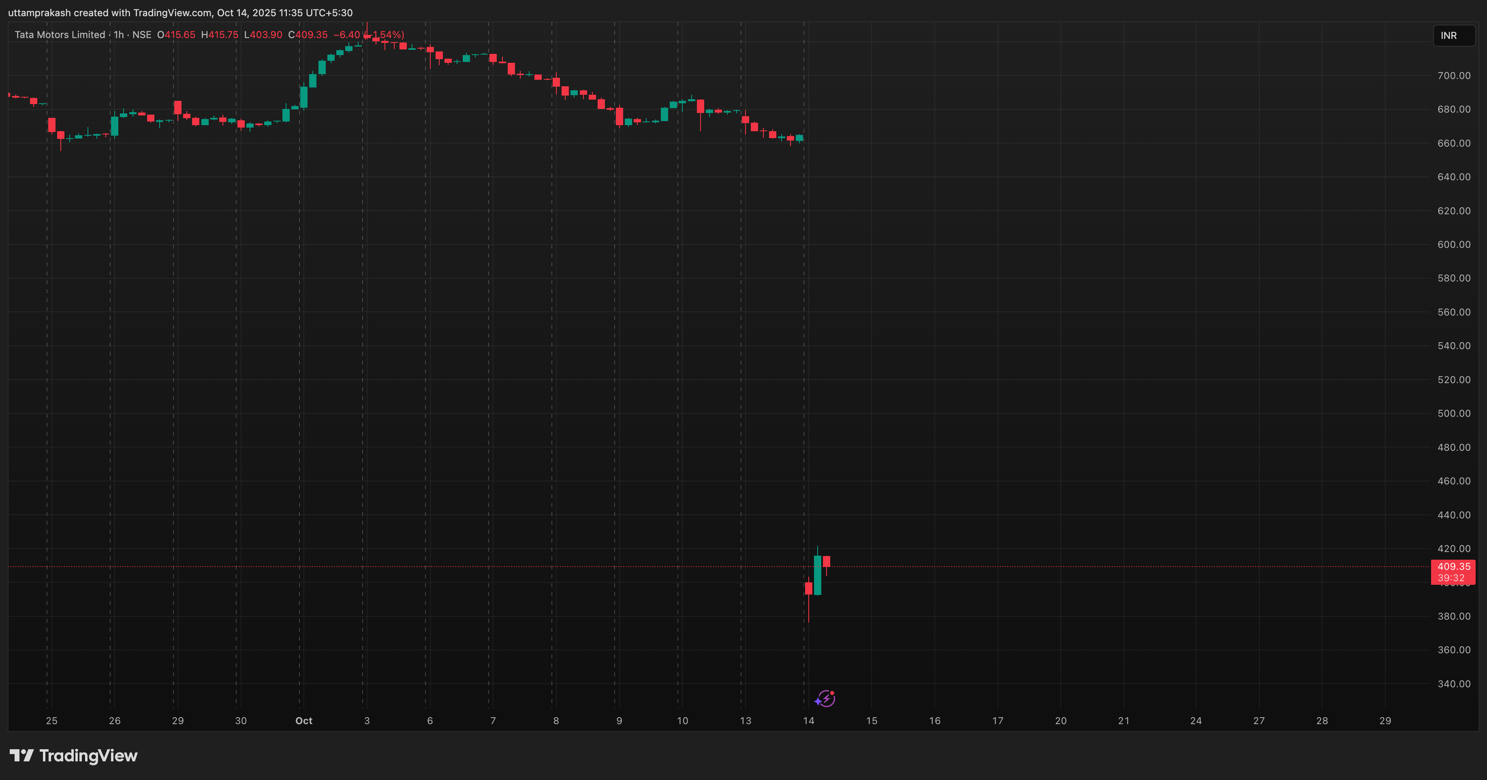Click the latest red candle on Oct 14
Screen dimensions: 1487x780
pyautogui.click(x=827, y=561)
